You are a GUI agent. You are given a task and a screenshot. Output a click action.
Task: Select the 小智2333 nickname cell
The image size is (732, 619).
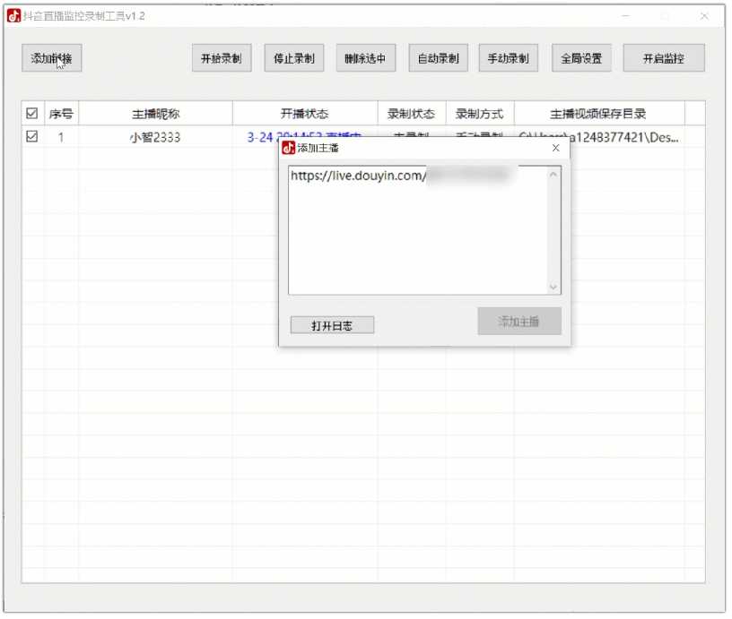coord(155,137)
